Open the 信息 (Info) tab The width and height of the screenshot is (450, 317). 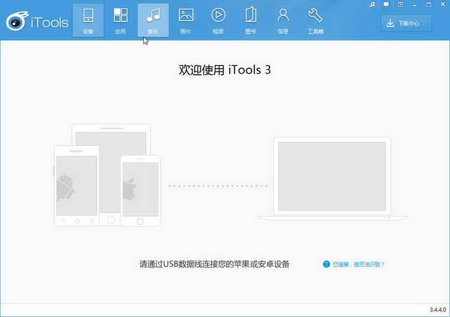[283, 20]
